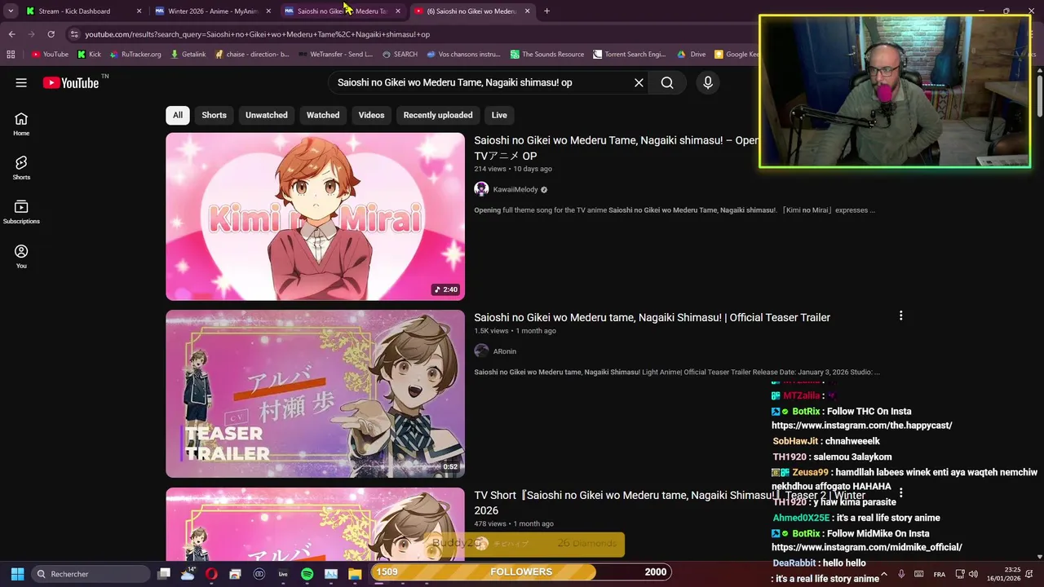Filter results by Watched
Image resolution: width=1044 pixels, height=587 pixels.
coord(323,115)
